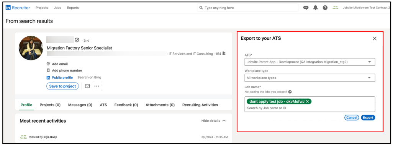
Task: Click the envelope message icon
Action: 87,86
